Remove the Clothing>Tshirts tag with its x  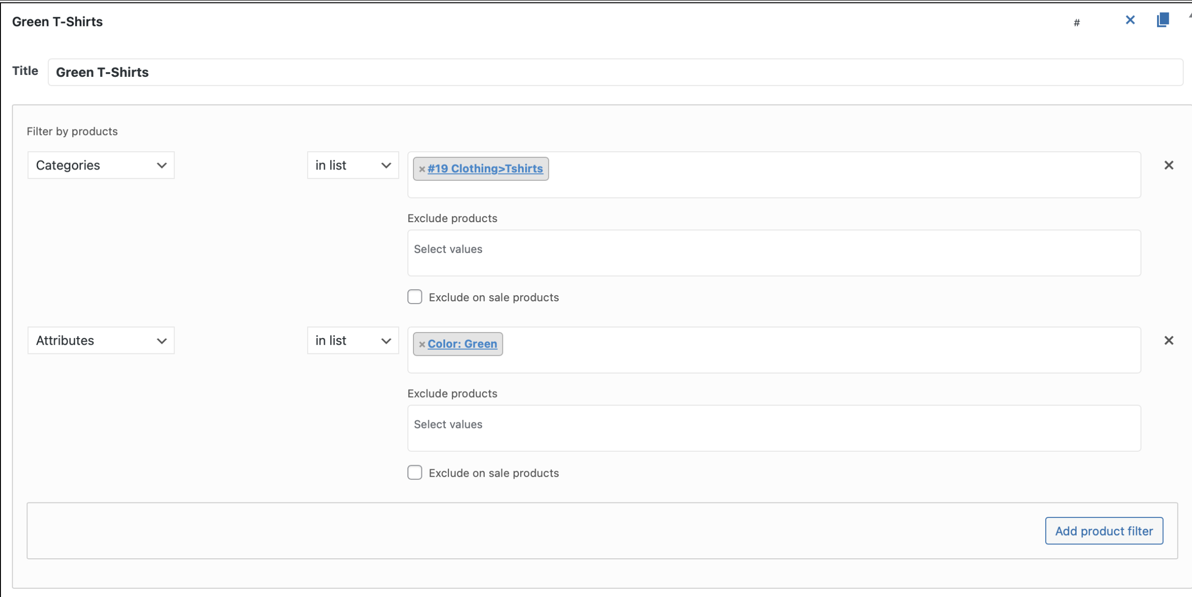click(x=422, y=169)
